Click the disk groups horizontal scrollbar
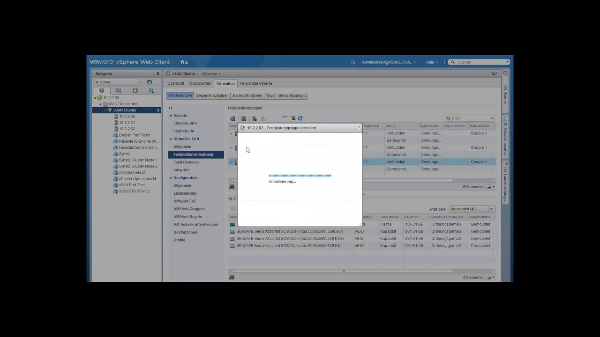 (x=361, y=180)
